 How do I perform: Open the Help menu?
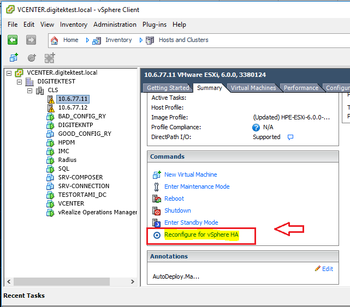click(x=179, y=25)
